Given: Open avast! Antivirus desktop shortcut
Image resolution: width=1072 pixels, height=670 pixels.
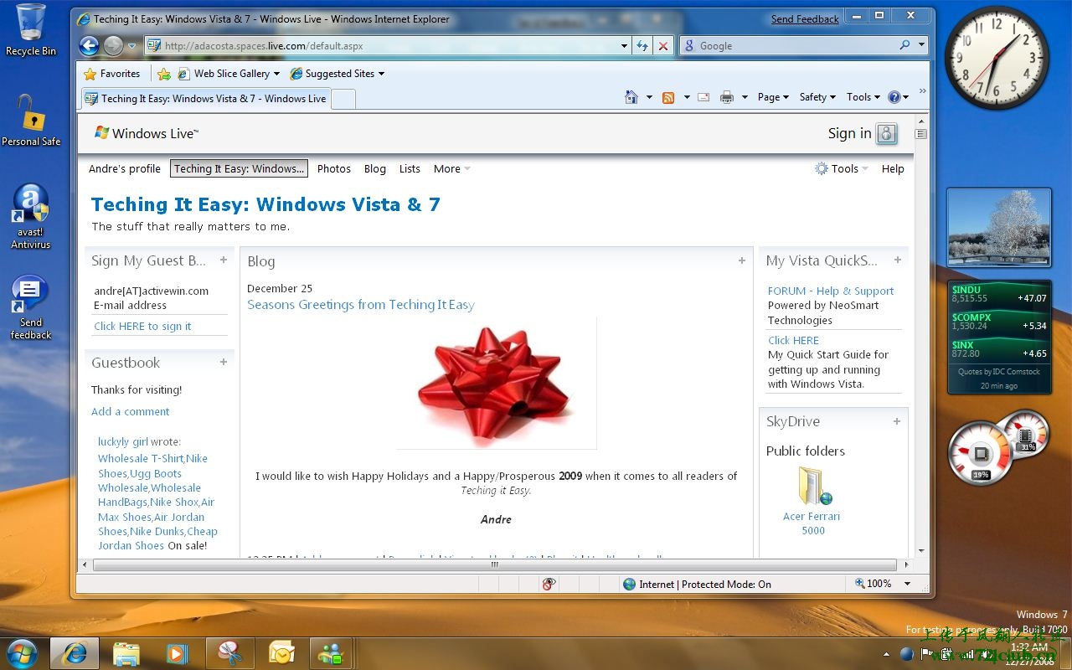Looking at the screenshot, I should (x=31, y=217).
